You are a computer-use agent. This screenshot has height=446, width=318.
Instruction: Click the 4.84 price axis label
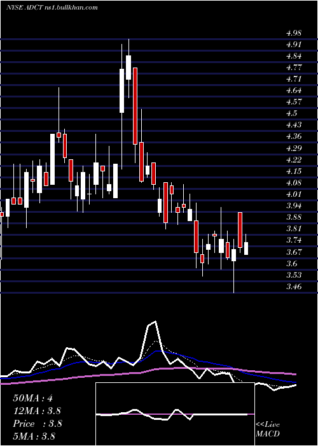[293, 56]
